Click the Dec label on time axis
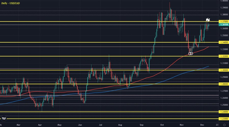 coord(202,125)
